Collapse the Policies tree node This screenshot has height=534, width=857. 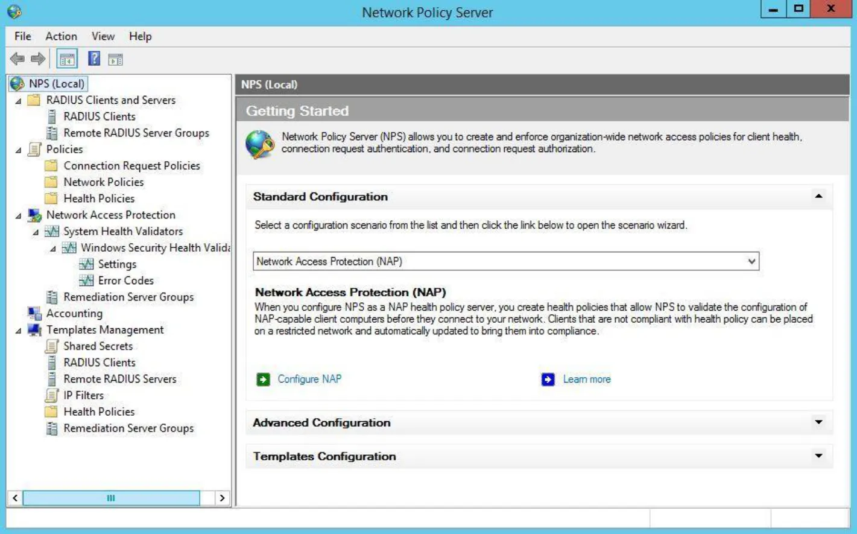coord(19,150)
